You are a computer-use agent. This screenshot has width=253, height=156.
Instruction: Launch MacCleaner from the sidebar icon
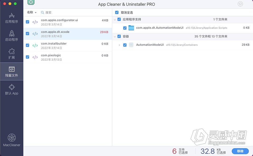click(11, 140)
